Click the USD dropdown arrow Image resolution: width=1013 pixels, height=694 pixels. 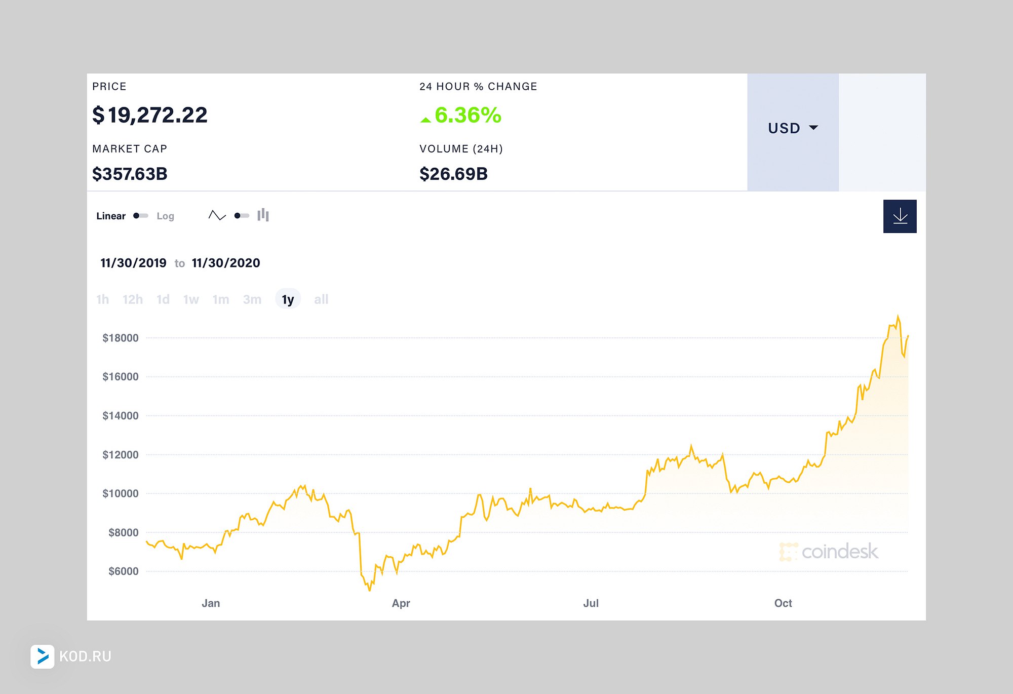coord(813,128)
